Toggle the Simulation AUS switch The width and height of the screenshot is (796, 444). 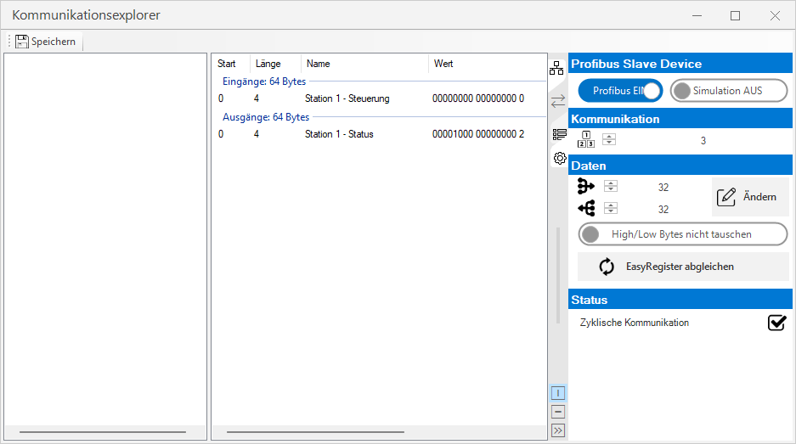click(728, 91)
